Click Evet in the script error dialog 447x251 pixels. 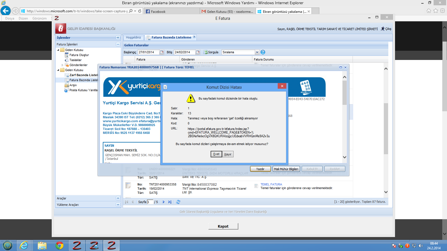coord(216,154)
